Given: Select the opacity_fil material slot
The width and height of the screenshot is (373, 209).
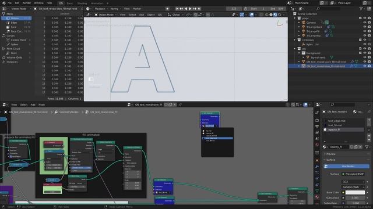Looking at the screenshot, I should [x=344, y=129].
